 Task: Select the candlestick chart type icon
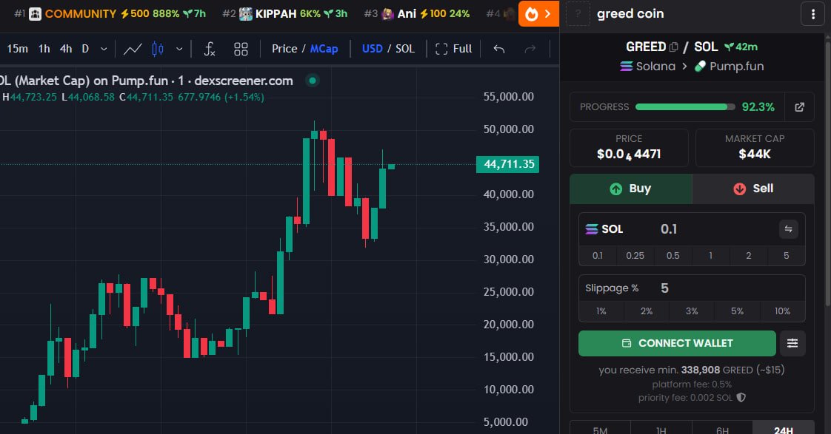158,50
